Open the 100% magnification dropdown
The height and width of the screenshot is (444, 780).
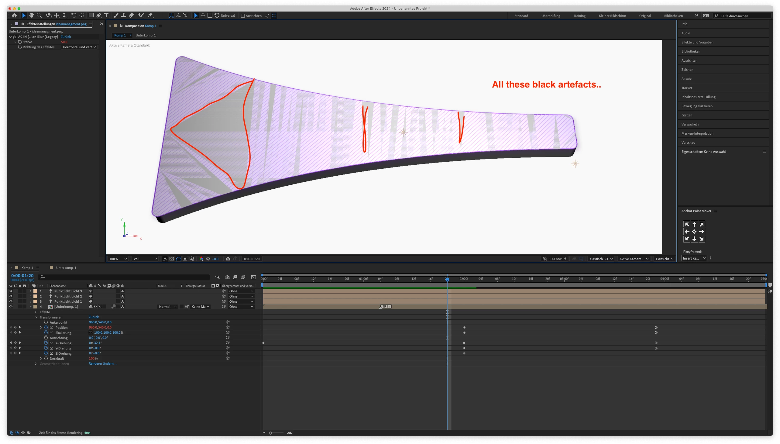click(x=118, y=259)
